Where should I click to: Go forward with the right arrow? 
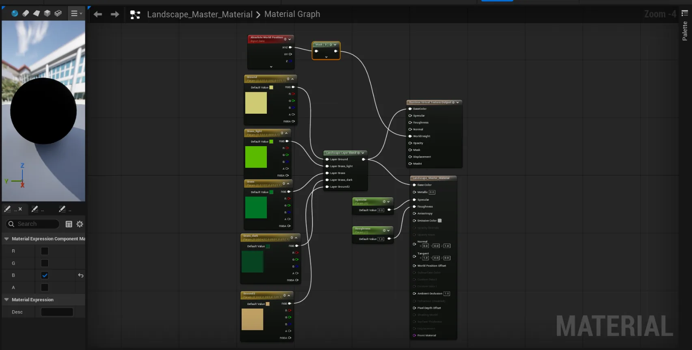[115, 14]
